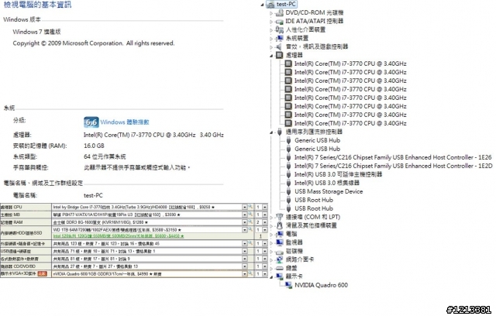Open the Windows 體驗指數 link

[125, 122]
